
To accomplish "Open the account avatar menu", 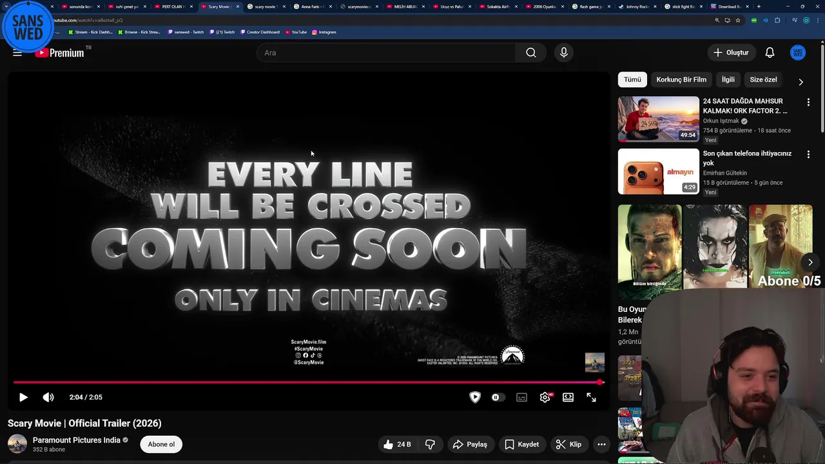I will (x=798, y=53).
